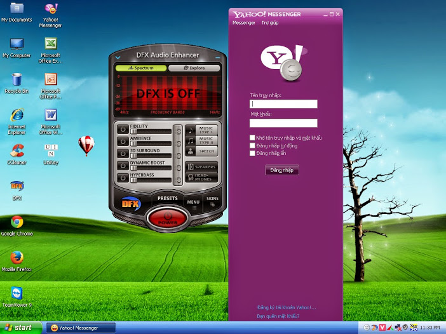The width and height of the screenshot is (446, 334).
Task: Click the hot air balloon desktop gadget
Action: point(86,145)
